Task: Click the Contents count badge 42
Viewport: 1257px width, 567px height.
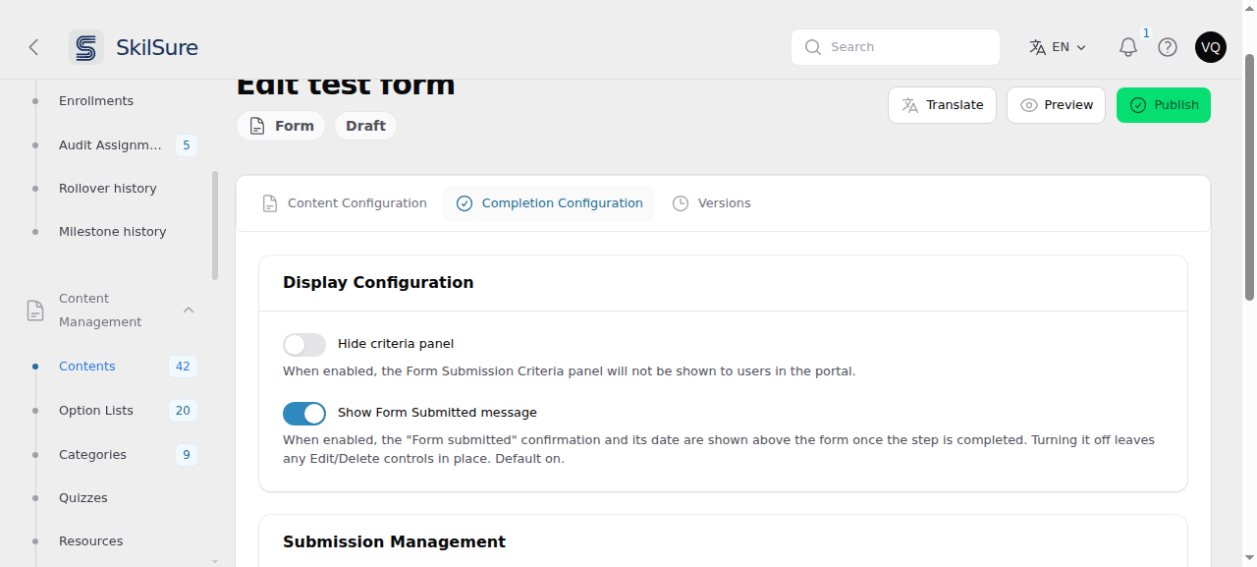Action: click(x=183, y=367)
